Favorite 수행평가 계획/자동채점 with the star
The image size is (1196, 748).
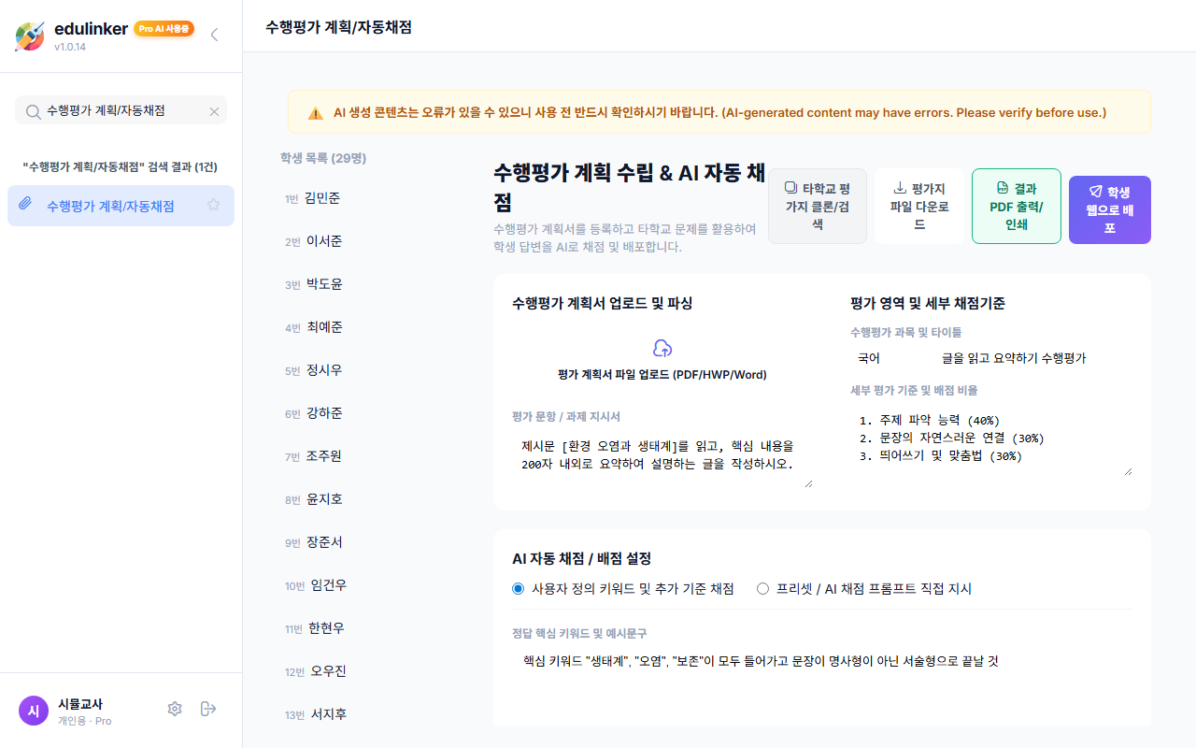click(214, 205)
